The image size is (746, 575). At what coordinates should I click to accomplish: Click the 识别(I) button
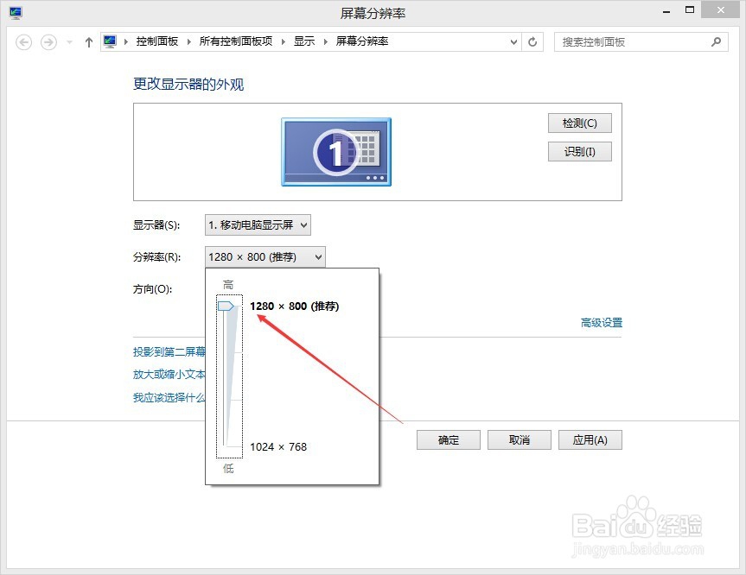579,152
